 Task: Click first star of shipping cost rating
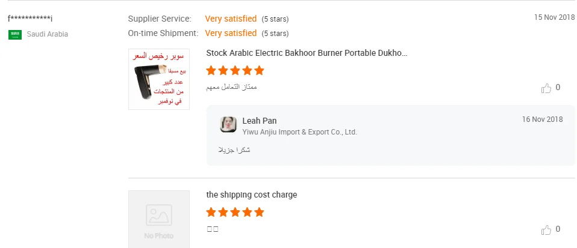coord(211,213)
